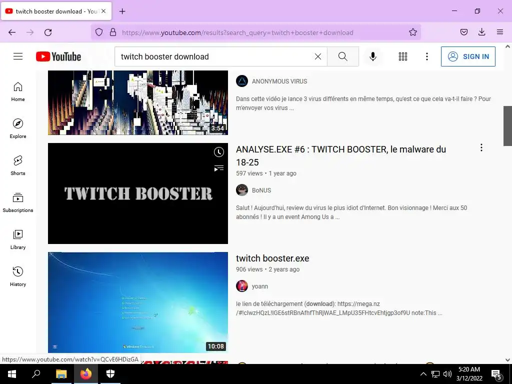The height and width of the screenshot is (384, 512).
Task: Open notification center in taskbar
Action: (x=496, y=374)
